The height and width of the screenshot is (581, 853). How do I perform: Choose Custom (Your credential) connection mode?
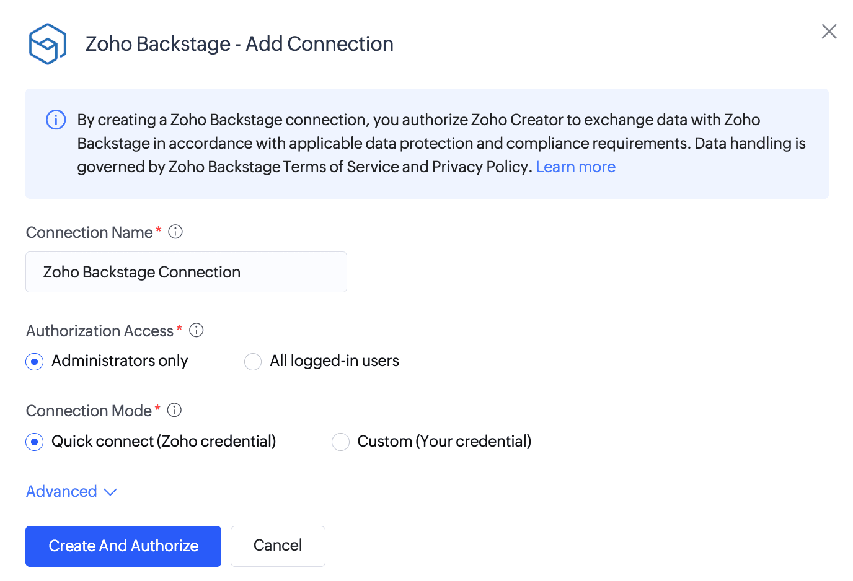pyautogui.click(x=340, y=442)
